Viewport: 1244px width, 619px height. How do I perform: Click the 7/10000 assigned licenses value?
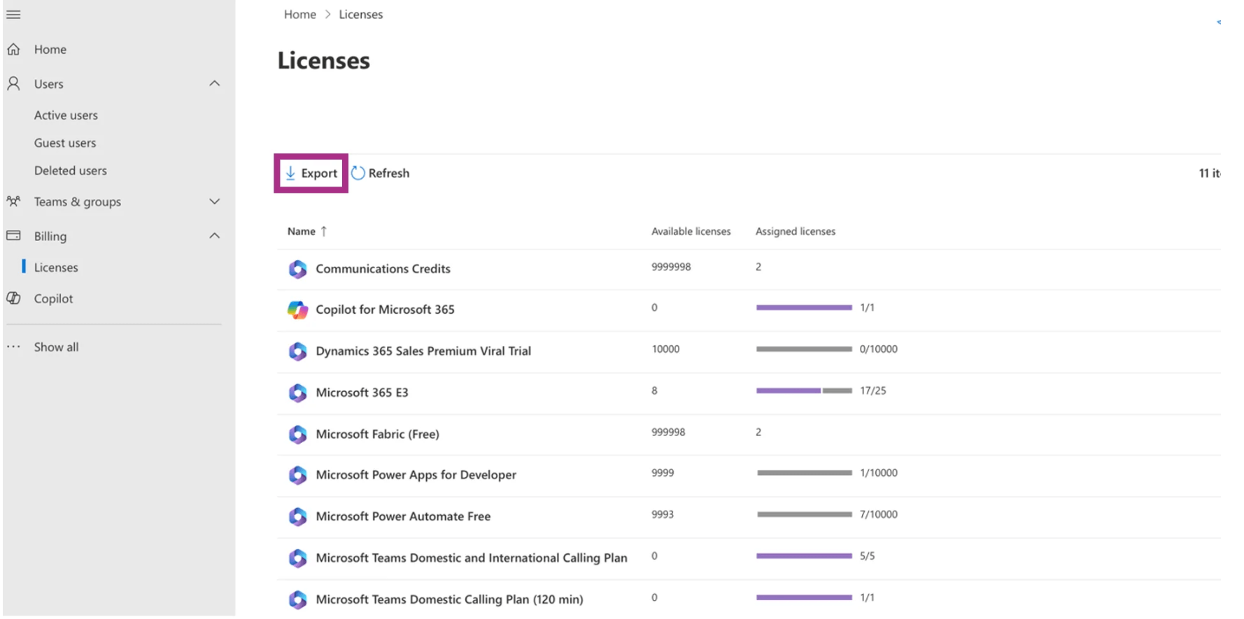tap(879, 514)
